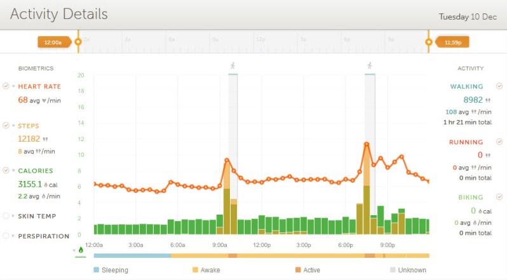Click the morning walking activity icon
This screenshot has width=507, height=280.
pos(233,65)
